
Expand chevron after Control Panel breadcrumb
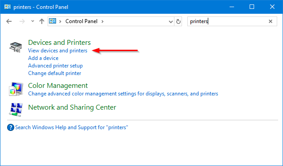tap(102, 22)
